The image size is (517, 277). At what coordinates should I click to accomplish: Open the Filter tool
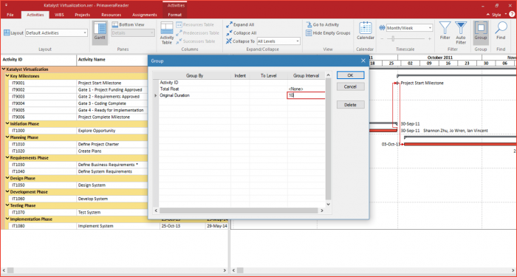445,31
